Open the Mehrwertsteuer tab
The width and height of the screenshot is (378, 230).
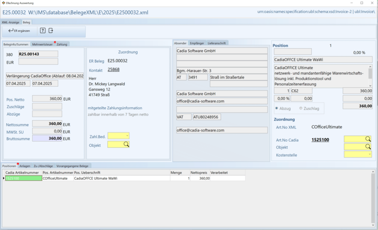[x=43, y=44]
